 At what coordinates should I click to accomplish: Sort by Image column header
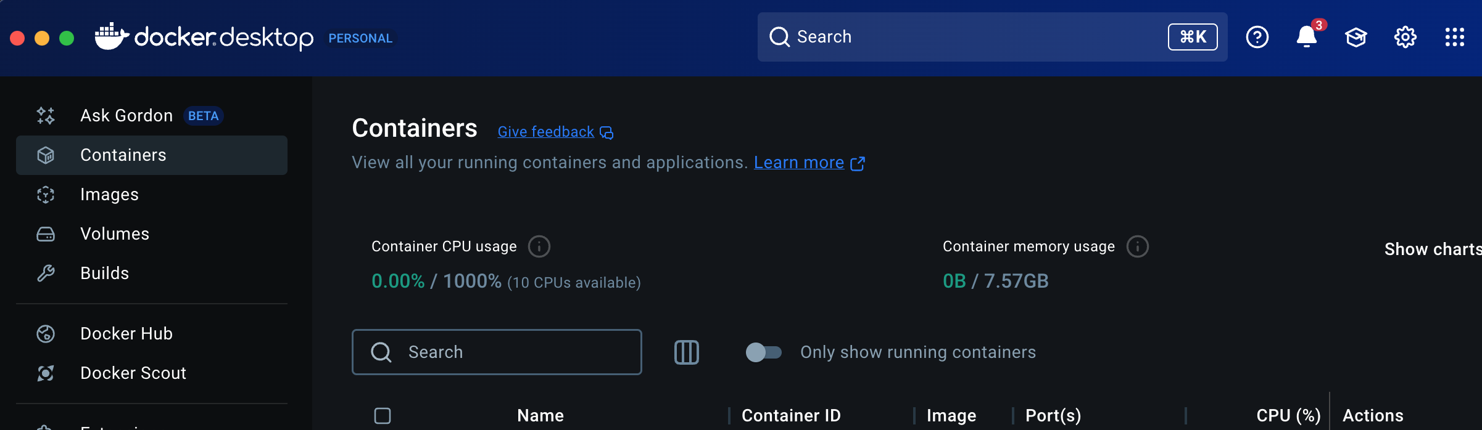tap(951, 416)
